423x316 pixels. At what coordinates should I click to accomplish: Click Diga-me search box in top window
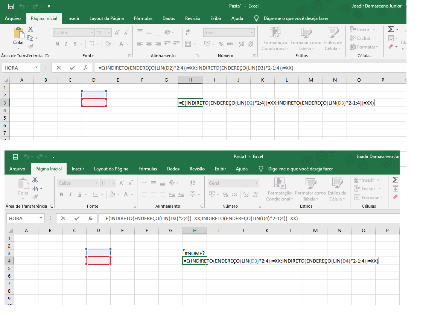pos(296,18)
